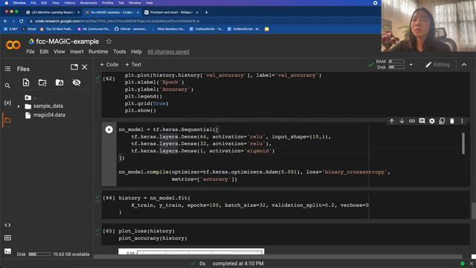The height and width of the screenshot is (268, 476).
Task: Open the Colab logo home link
Action: (x=13, y=45)
